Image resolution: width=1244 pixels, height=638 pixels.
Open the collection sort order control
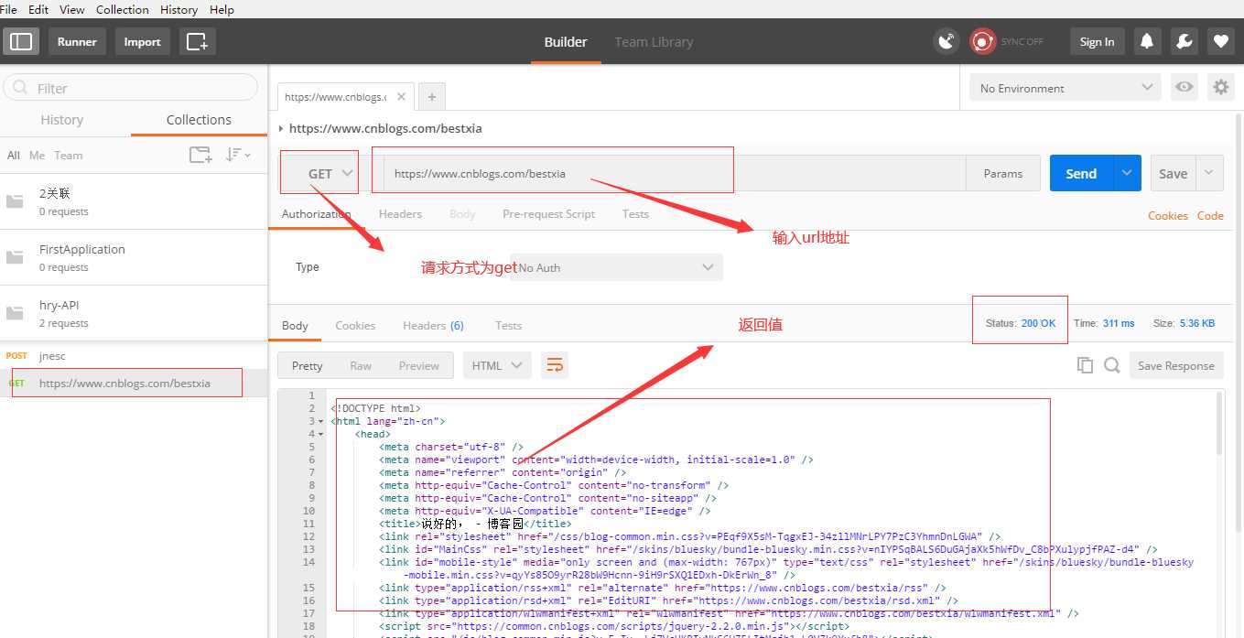click(x=238, y=155)
